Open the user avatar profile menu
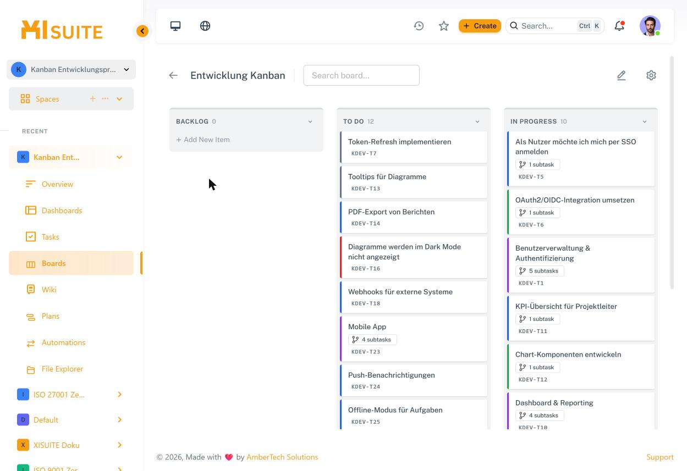This screenshot has height=471, width=687. pos(650,26)
